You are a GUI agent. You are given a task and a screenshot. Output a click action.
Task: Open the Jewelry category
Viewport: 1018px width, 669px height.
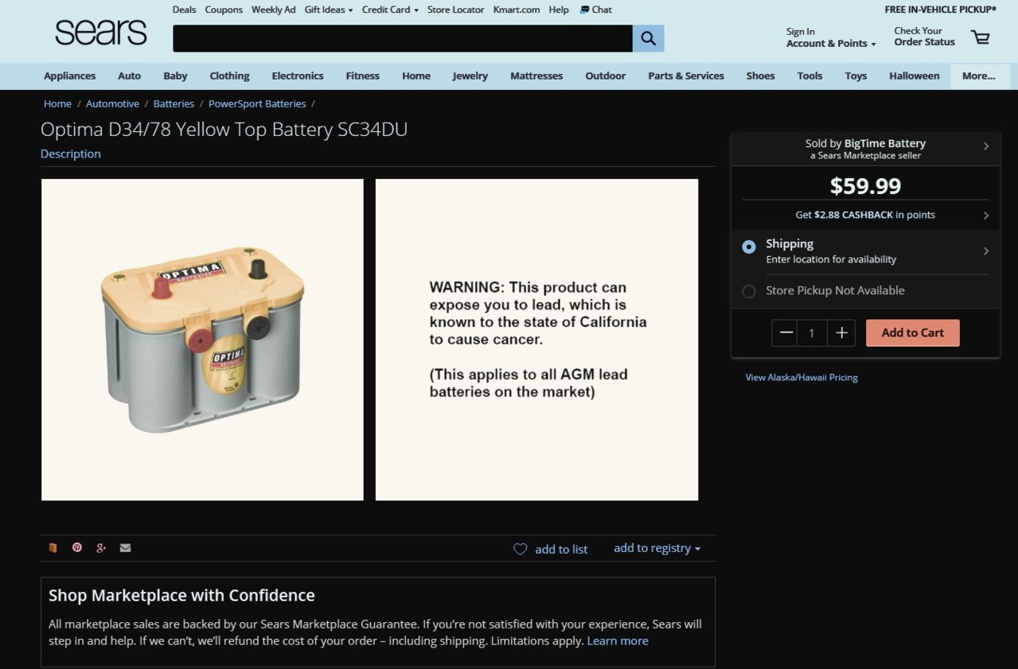click(x=470, y=76)
